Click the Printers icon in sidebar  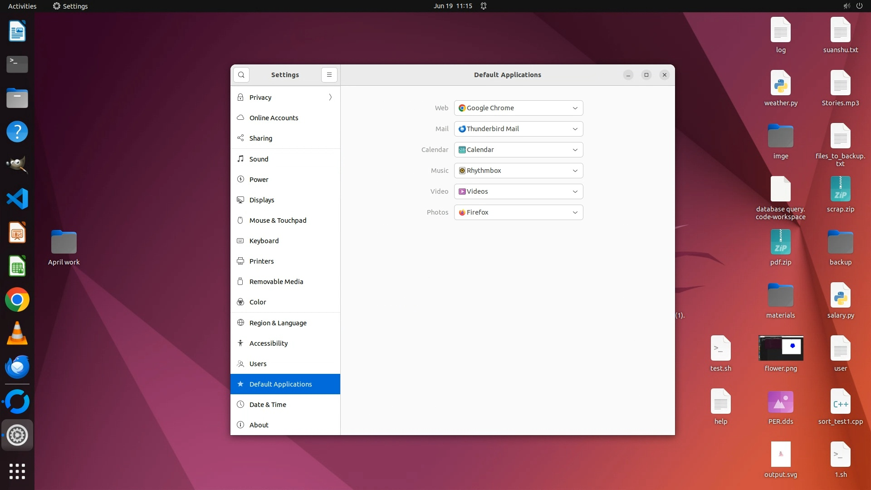click(240, 261)
